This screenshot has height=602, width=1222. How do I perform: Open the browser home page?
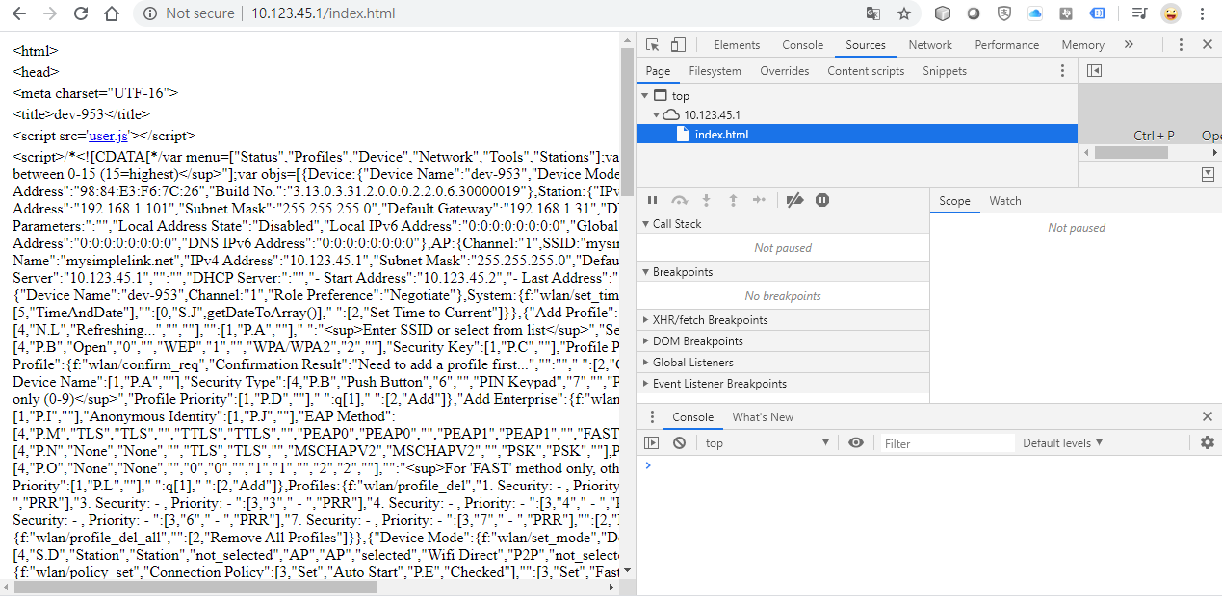coord(112,13)
